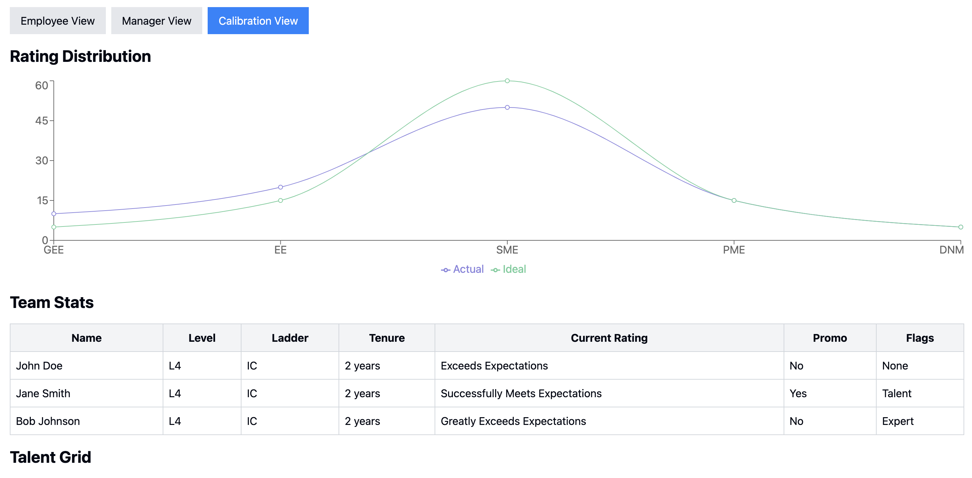Switch to the Employee View tab

coord(57,21)
